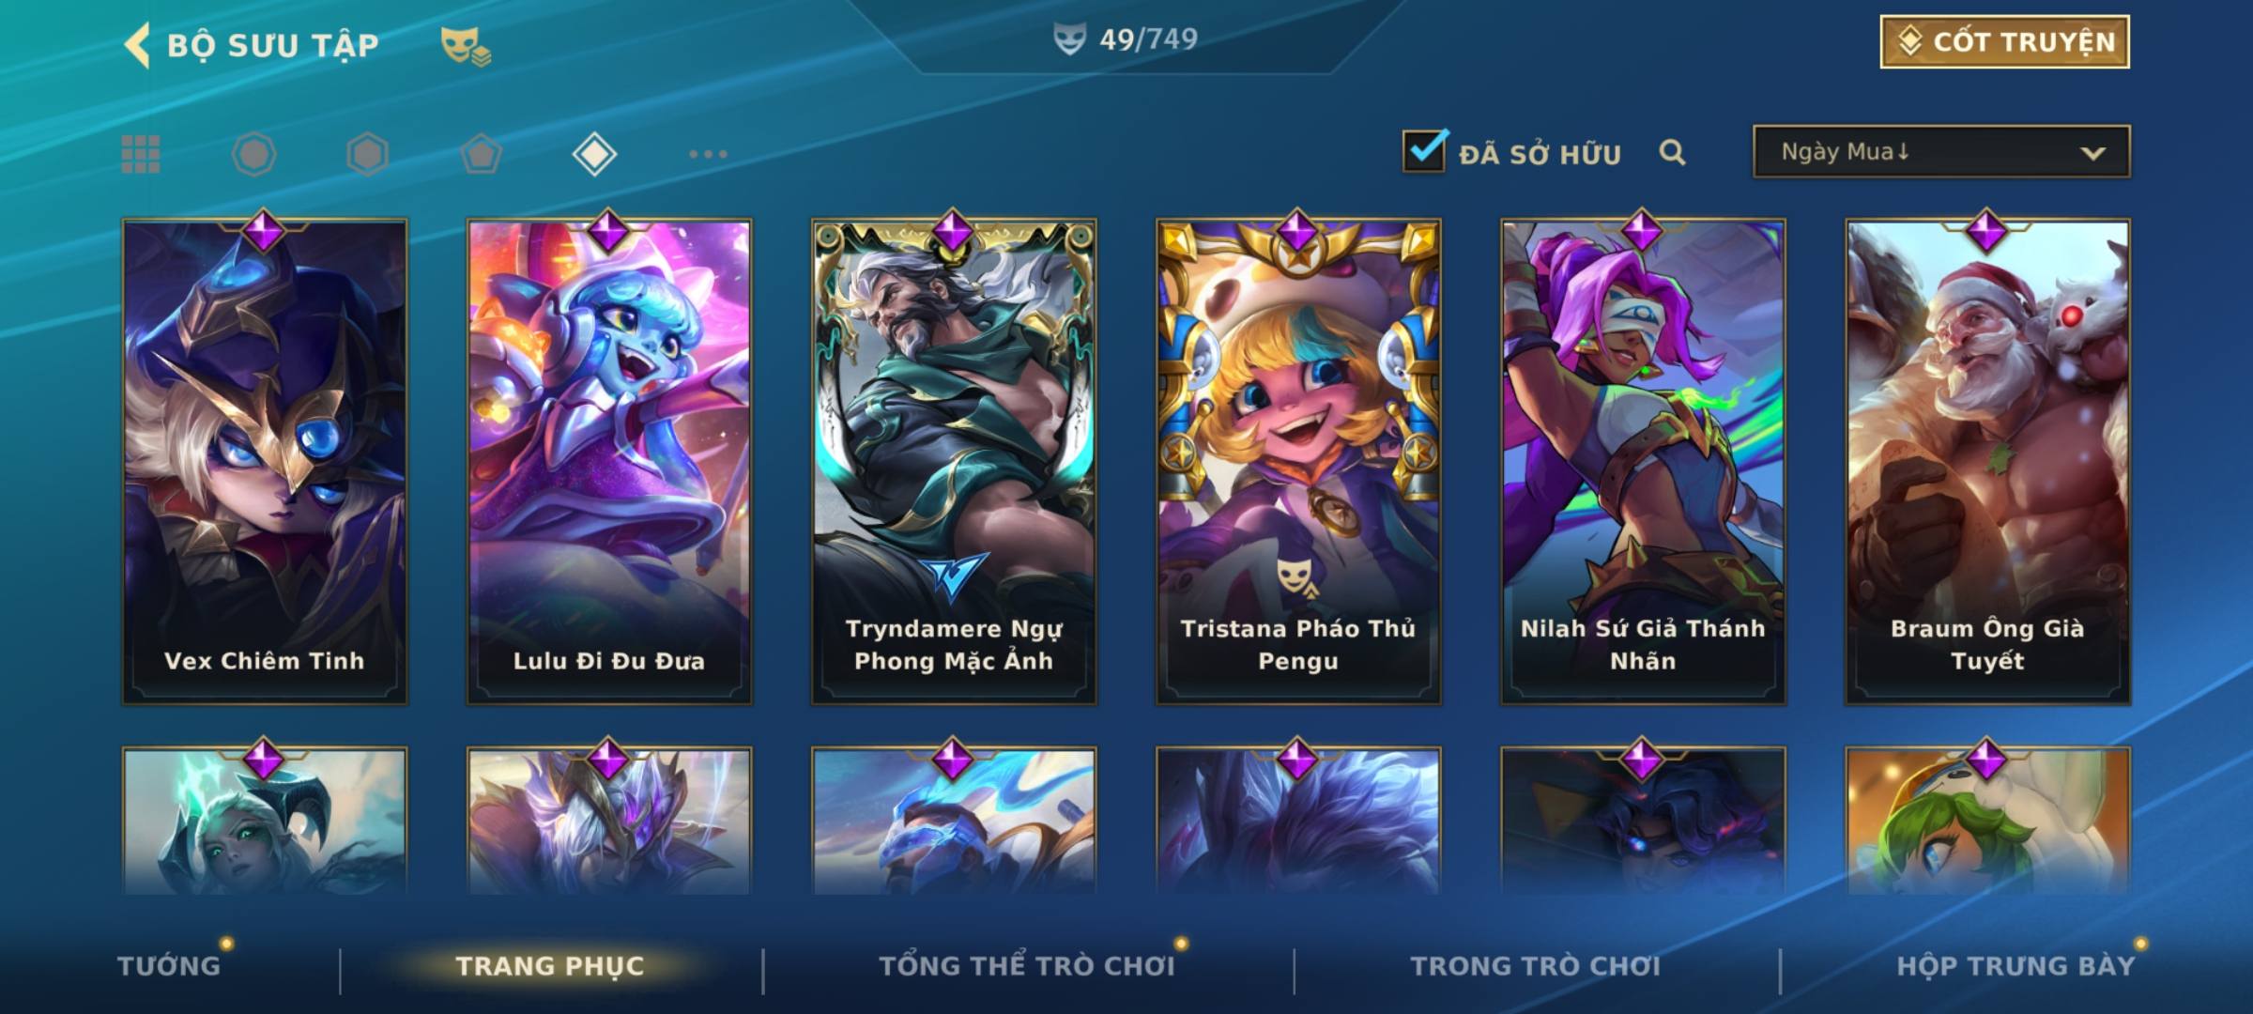Select the diamond rarity filter icon

coord(594,154)
